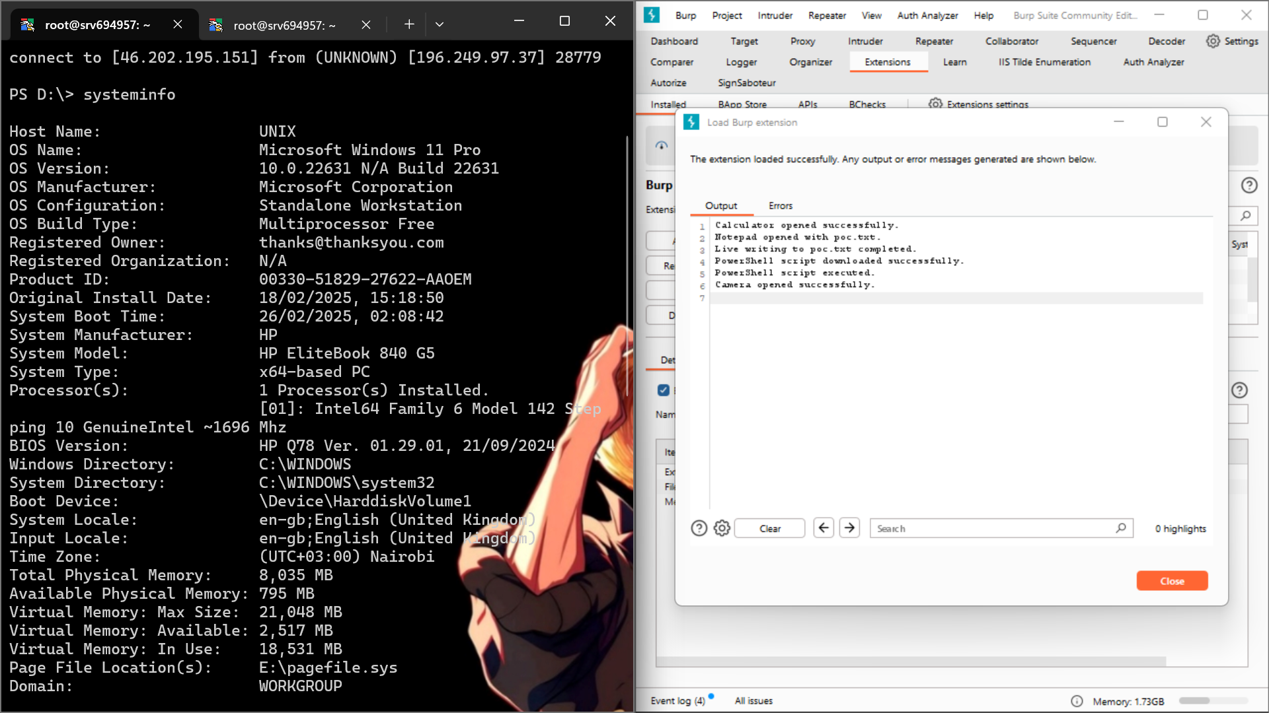Click the memory usage progress bar
Viewport: 1269px width, 713px height.
pyautogui.click(x=1213, y=701)
